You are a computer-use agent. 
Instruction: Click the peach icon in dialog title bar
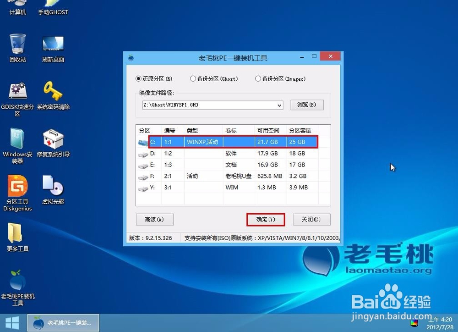click(131, 58)
